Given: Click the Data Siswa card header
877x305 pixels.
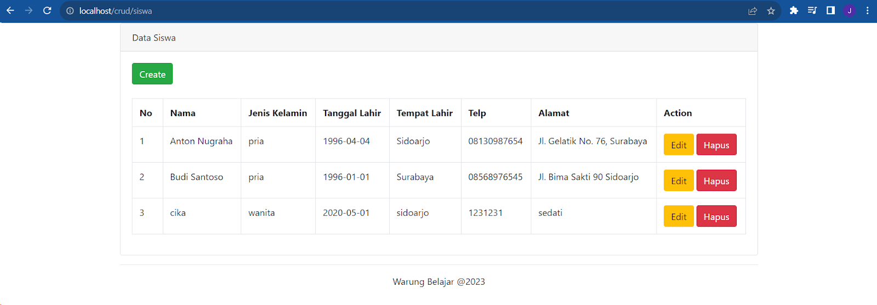Looking at the screenshot, I should (x=439, y=38).
